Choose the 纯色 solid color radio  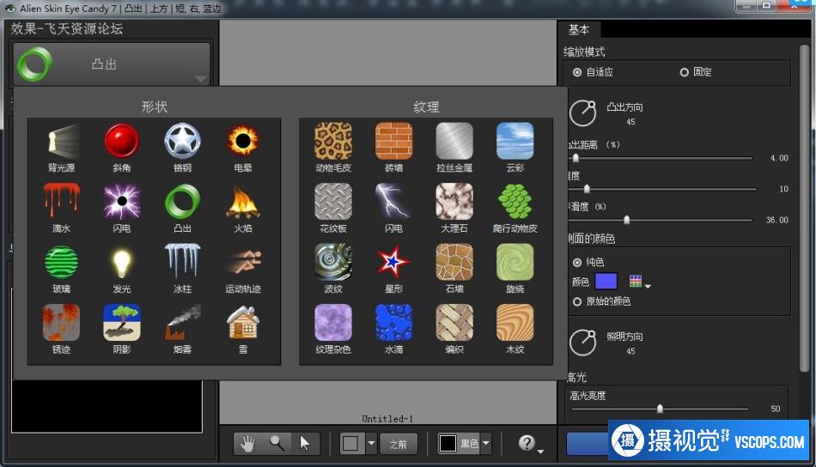[x=576, y=262]
